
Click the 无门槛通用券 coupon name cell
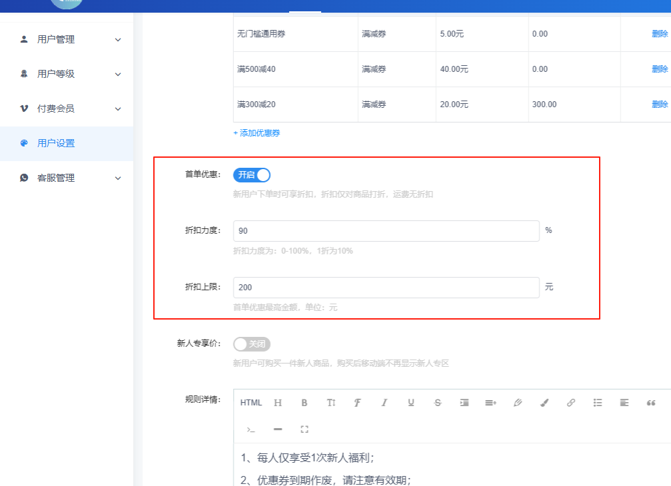coord(296,34)
